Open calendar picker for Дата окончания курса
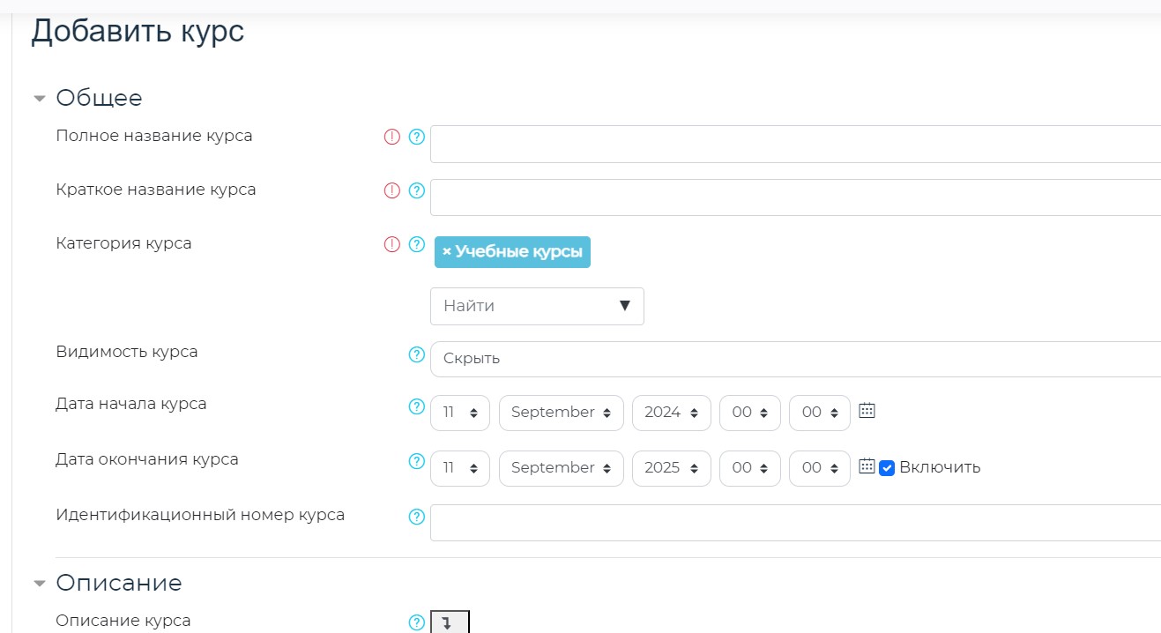 867,466
